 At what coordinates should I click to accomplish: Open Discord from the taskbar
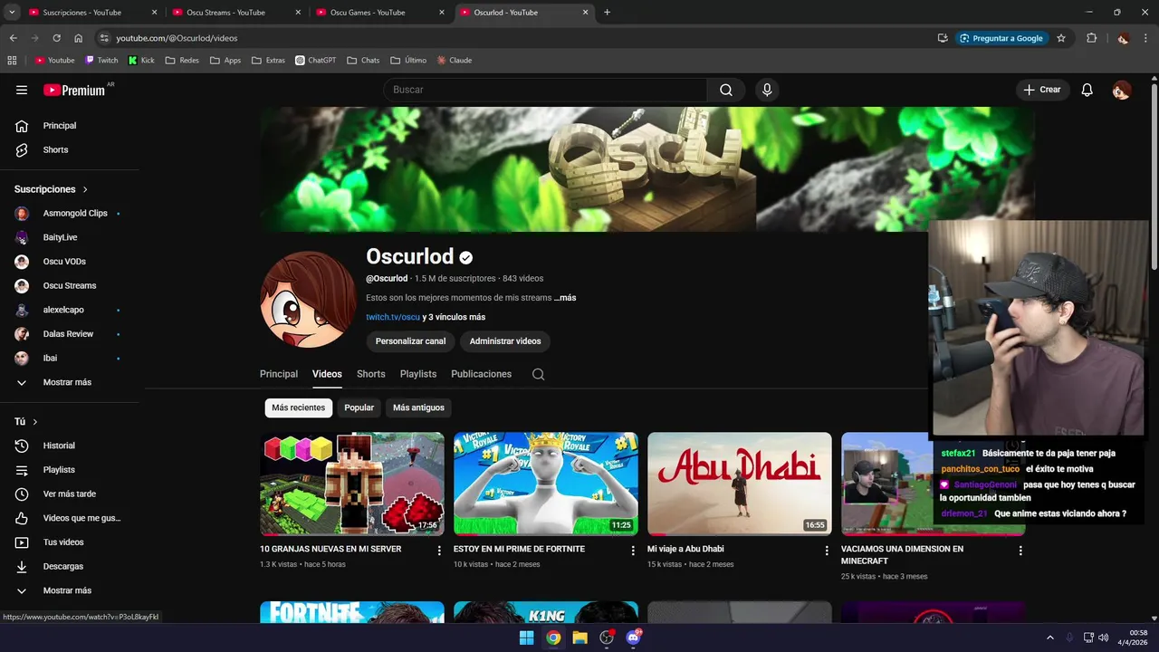pyautogui.click(x=633, y=638)
